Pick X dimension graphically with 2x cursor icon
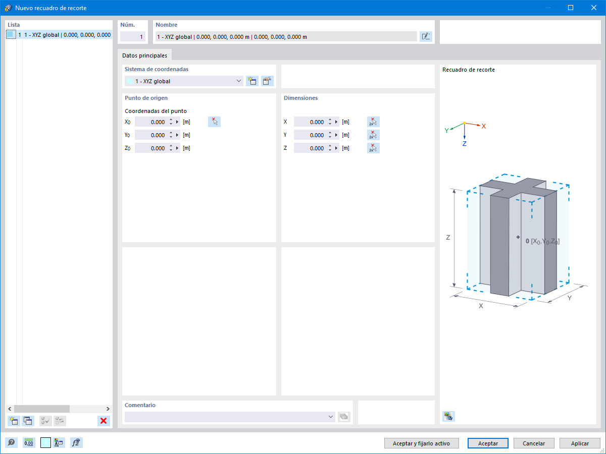The image size is (606, 454). 373,122
